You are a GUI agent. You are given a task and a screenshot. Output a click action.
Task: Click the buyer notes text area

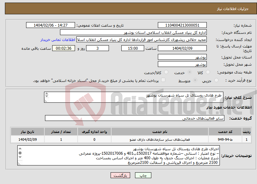(x=118, y=155)
